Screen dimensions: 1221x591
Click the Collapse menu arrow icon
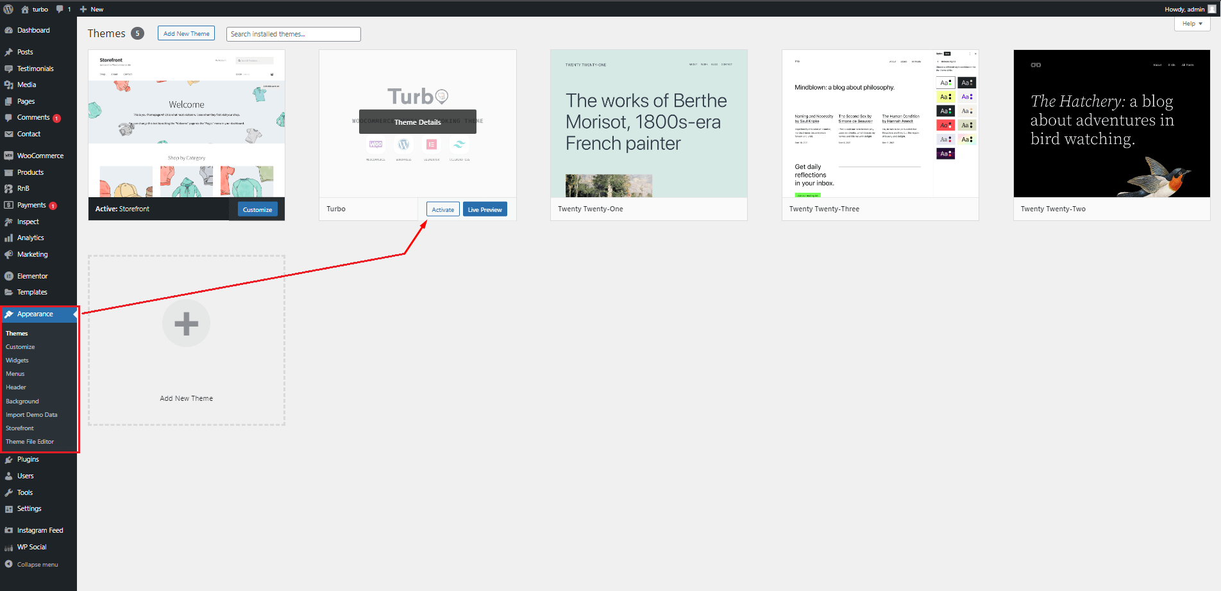coord(8,564)
